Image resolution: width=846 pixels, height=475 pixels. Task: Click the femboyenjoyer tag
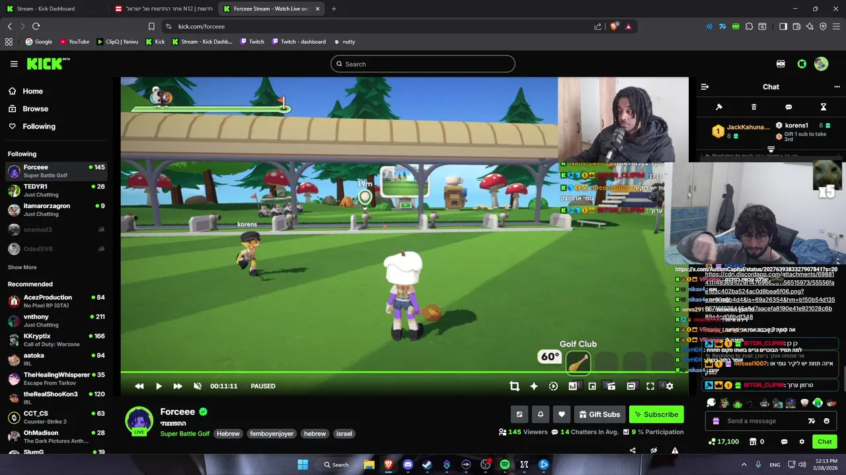tap(272, 433)
